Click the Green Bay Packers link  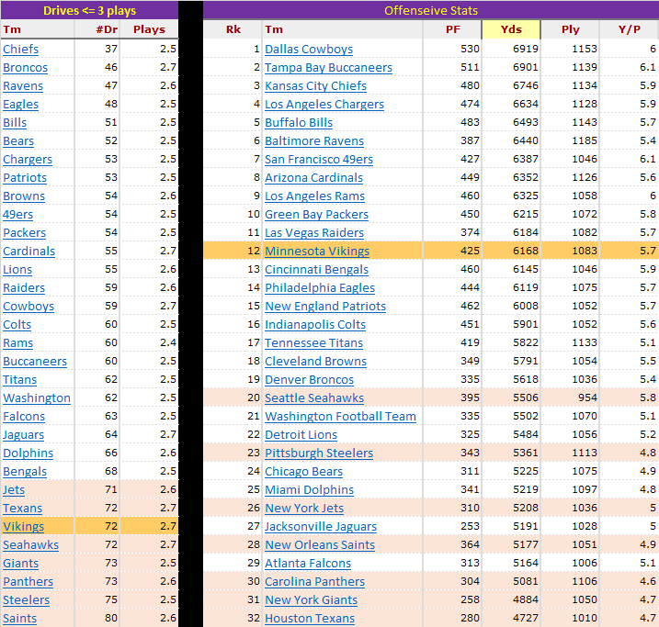pyautogui.click(x=316, y=215)
